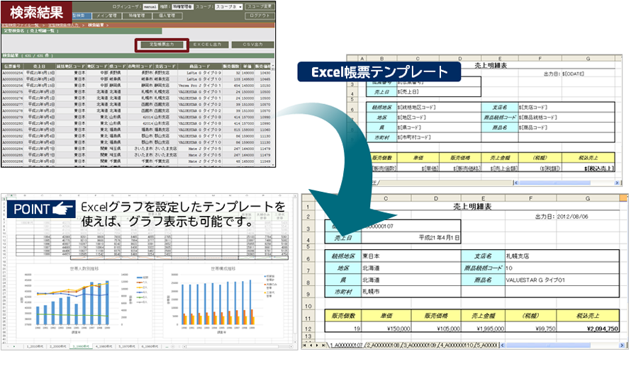Select result row A000000275
The width and height of the screenshot is (631, 366).
tap(137, 91)
